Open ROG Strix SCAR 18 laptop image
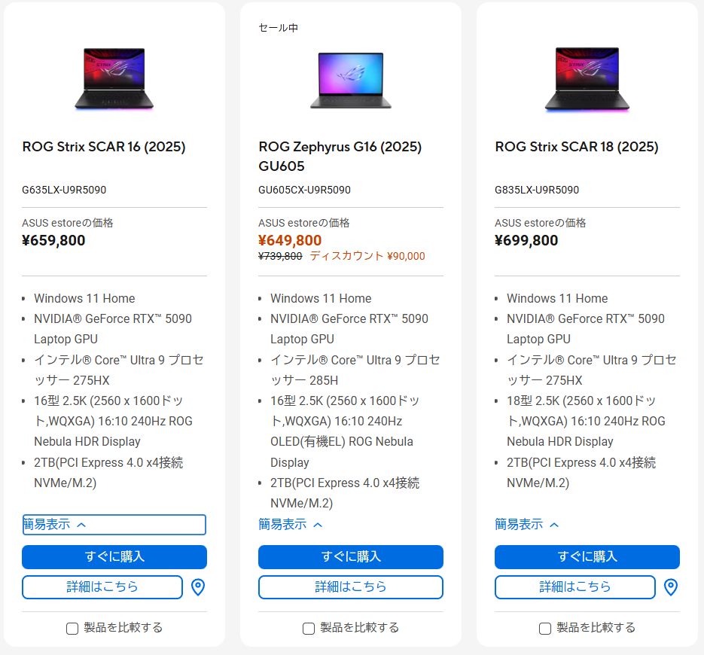704x655 pixels. click(x=587, y=79)
